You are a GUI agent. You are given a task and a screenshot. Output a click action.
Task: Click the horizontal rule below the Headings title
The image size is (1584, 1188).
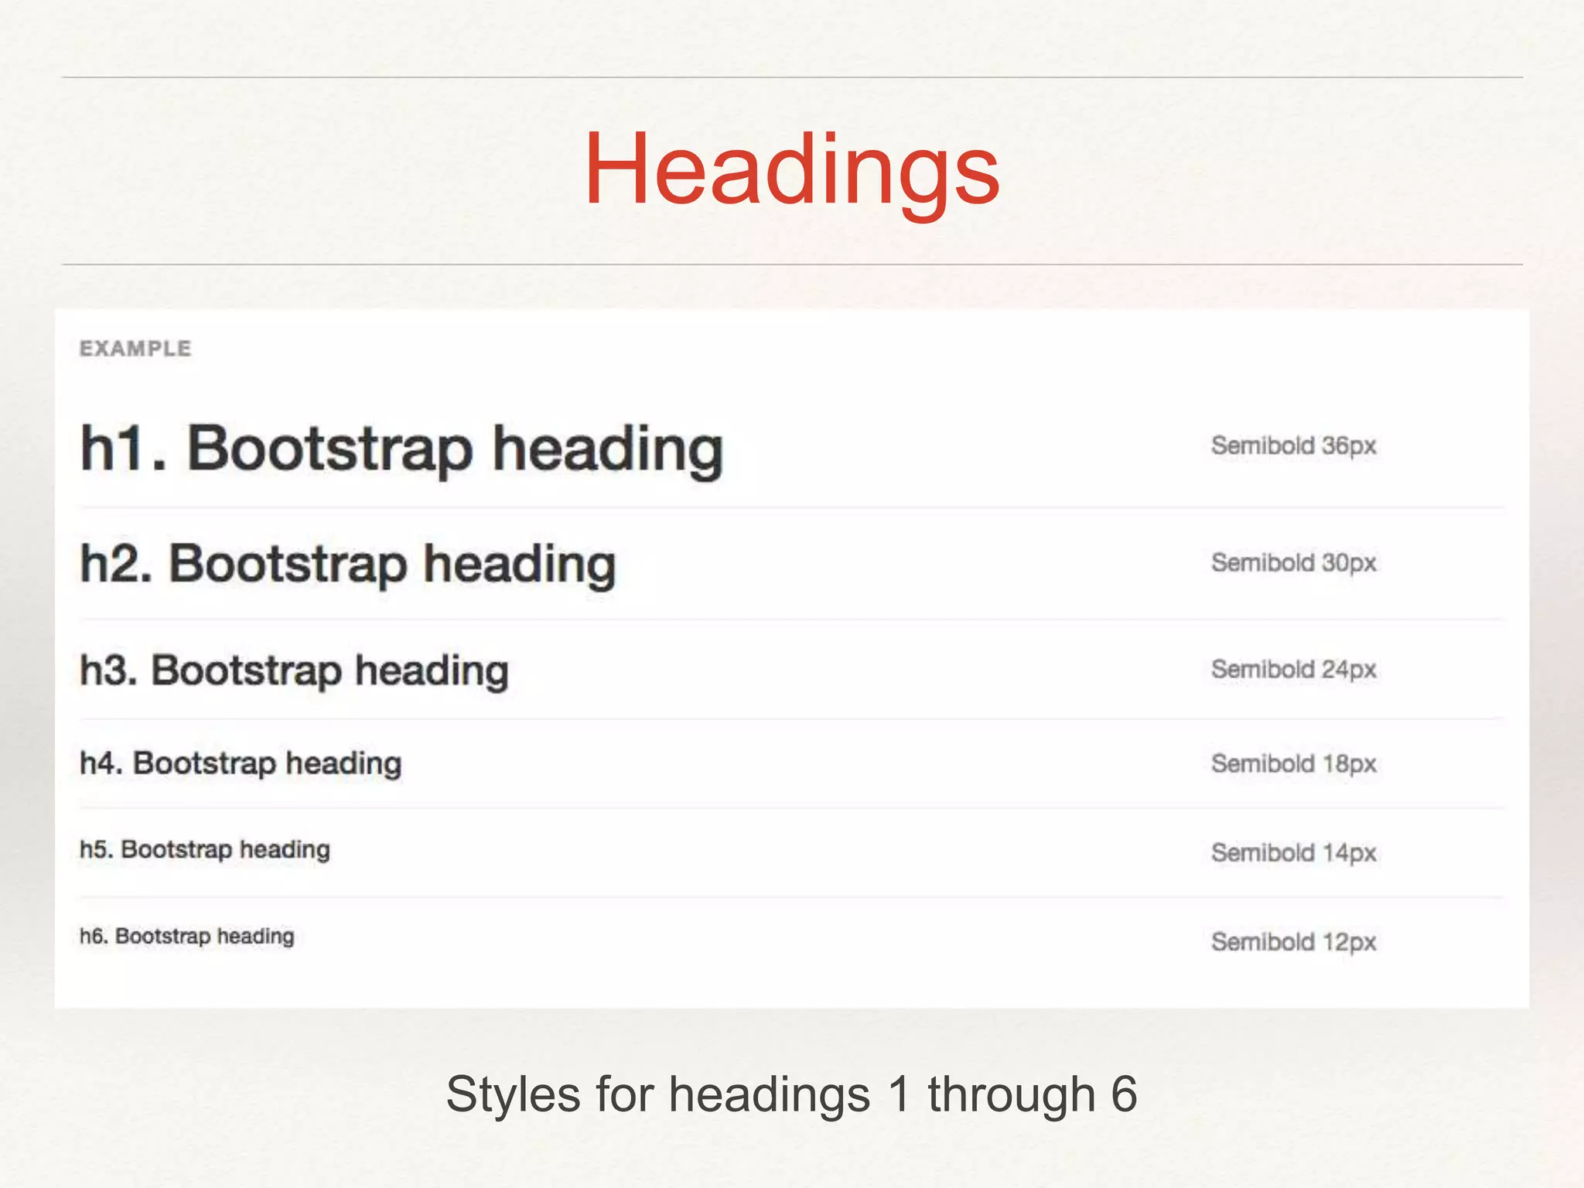[x=791, y=265]
